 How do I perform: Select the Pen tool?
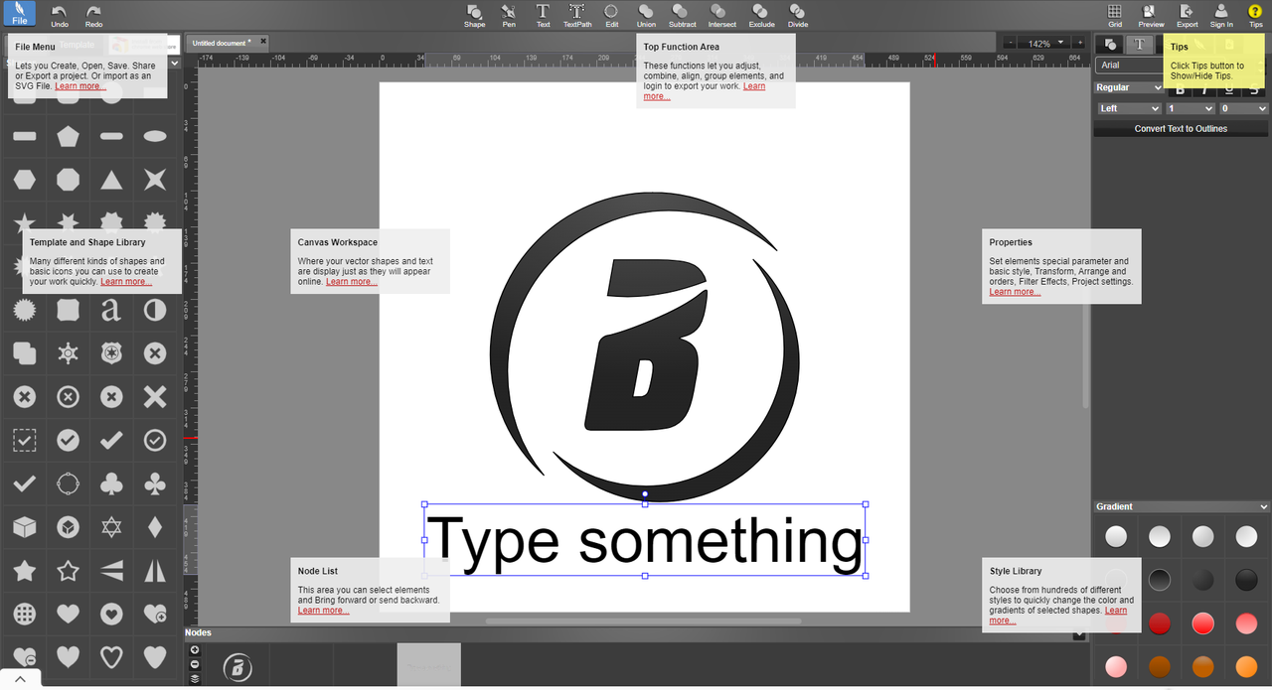pyautogui.click(x=509, y=15)
